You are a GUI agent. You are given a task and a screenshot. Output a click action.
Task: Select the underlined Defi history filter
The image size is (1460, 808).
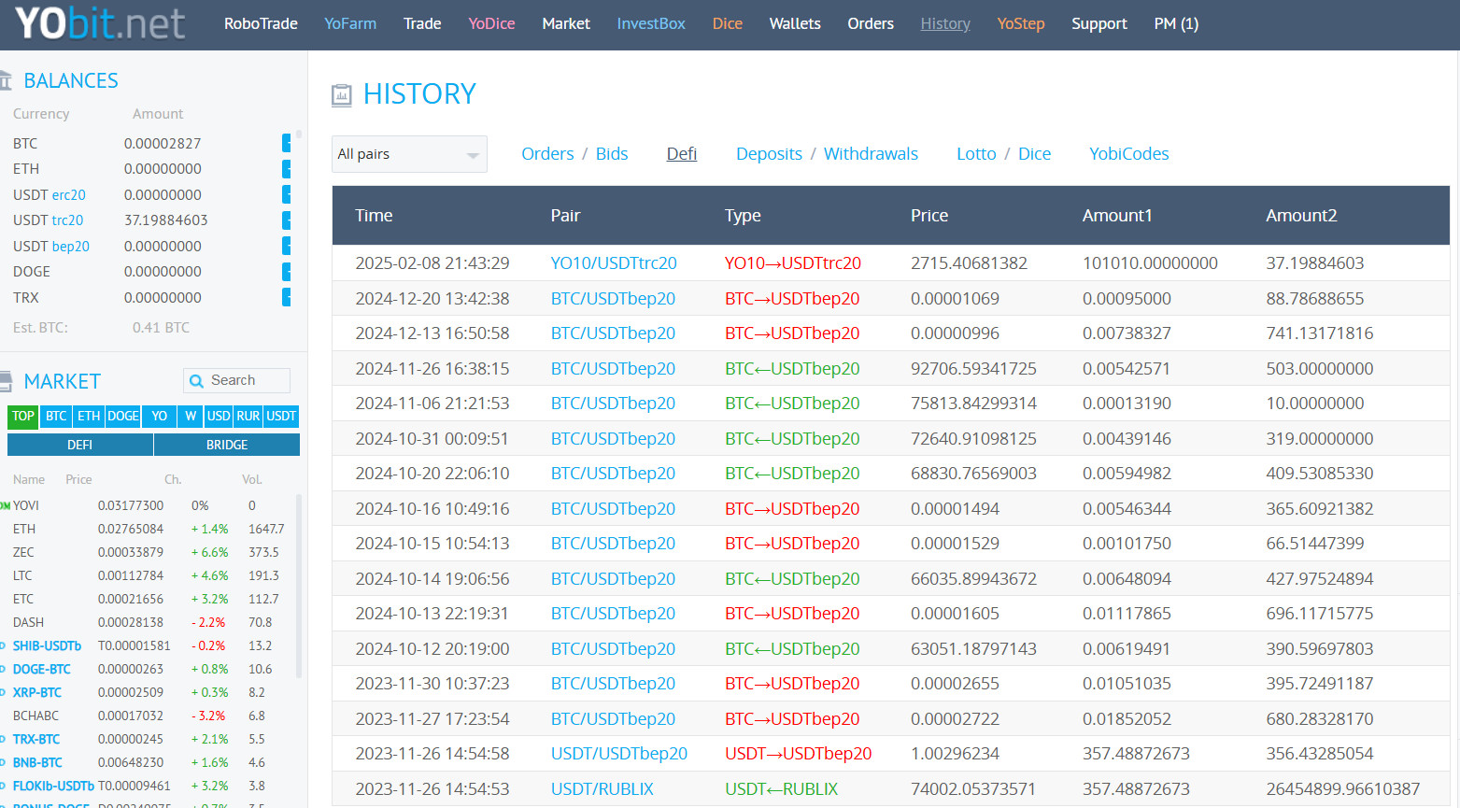pyautogui.click(x=682, y=154)
